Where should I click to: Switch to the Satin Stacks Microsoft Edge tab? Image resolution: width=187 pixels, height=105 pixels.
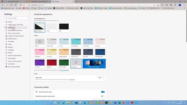click(39, 1)
